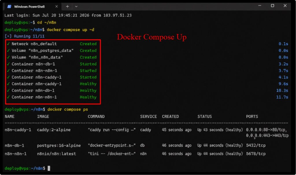Close the Windows PowerShell tab
This screenshot has width=296, height=175.
[56, 6]
